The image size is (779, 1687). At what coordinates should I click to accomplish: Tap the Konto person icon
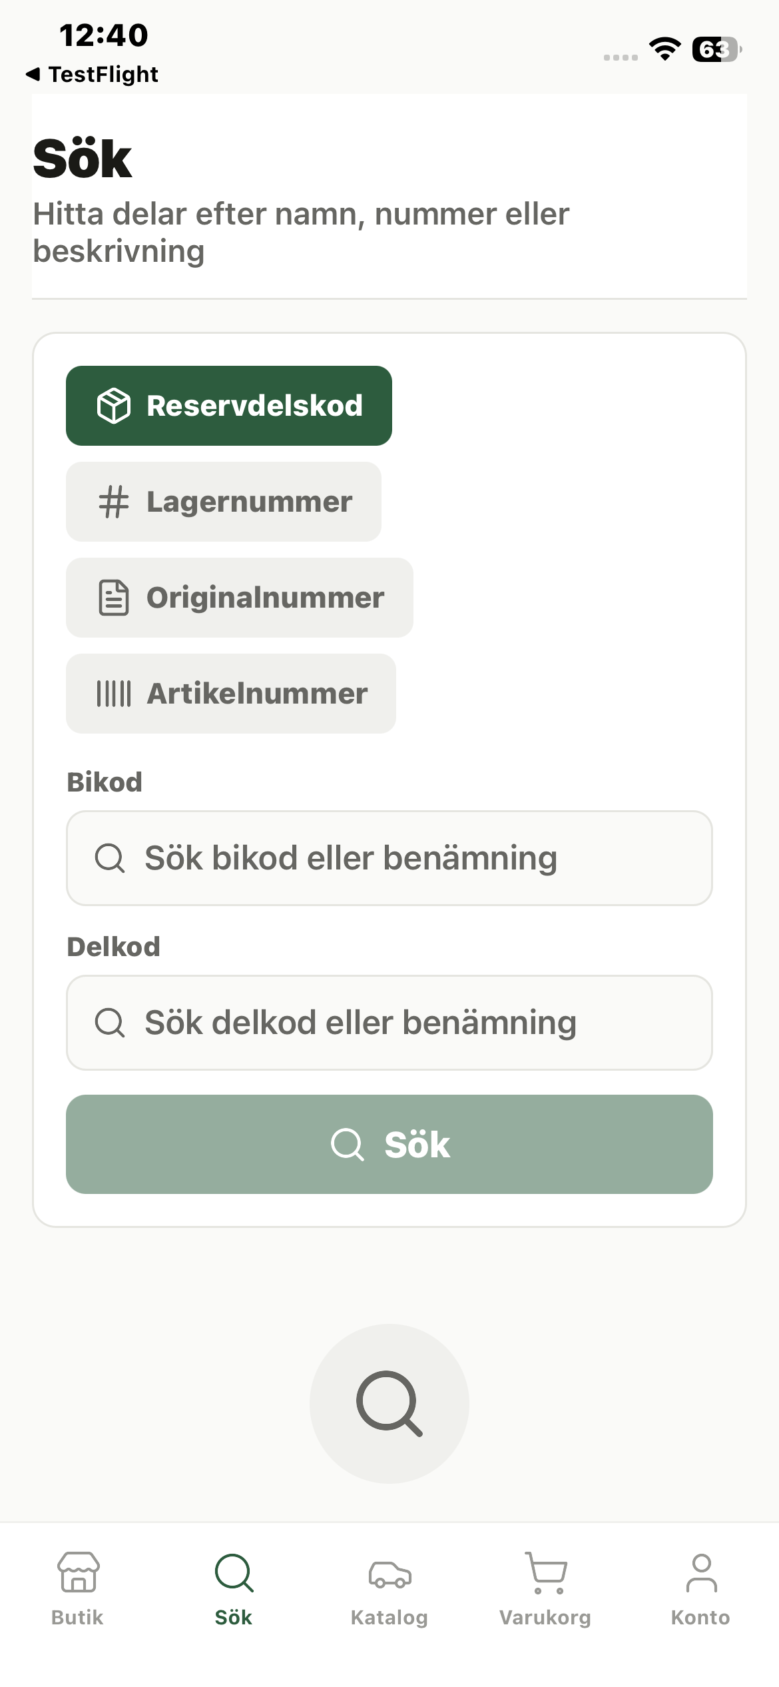coord(701,1572)
